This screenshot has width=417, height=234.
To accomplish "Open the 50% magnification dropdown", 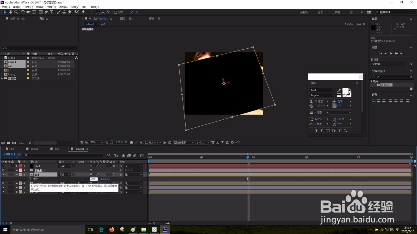I will coord(97,142).
